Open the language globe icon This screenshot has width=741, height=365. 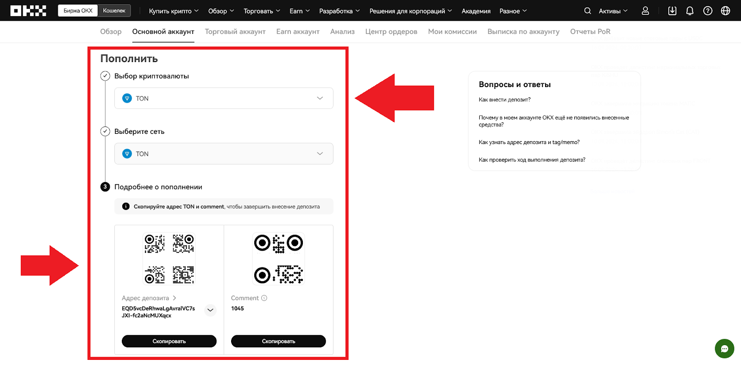pyautogui.click(x=725, y=11)
